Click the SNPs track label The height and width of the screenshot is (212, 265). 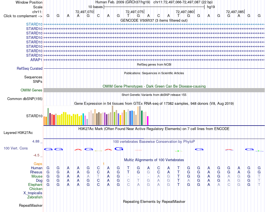[x=38, y=81]
